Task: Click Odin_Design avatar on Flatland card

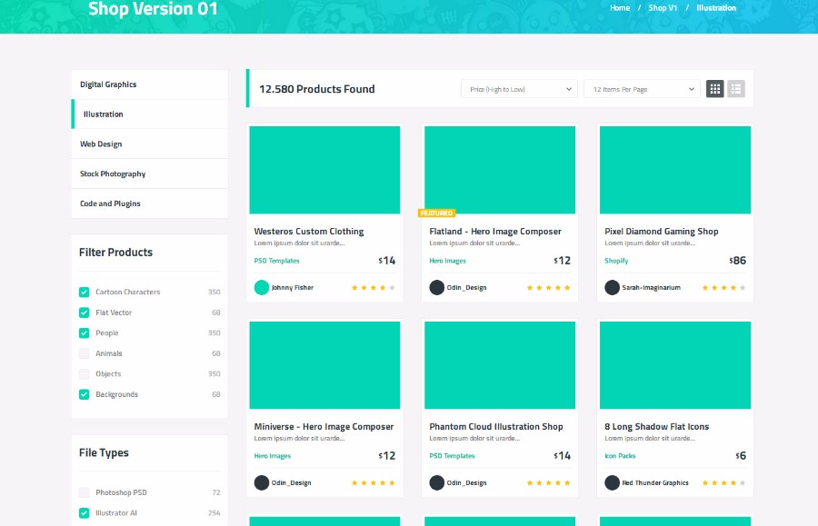Action: click(x=436, y=287)
